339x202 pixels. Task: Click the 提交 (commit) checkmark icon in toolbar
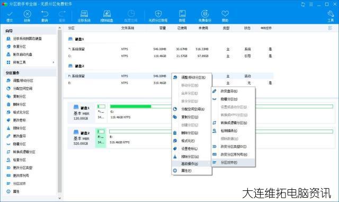pyautogui.click(x=10, y=14)
